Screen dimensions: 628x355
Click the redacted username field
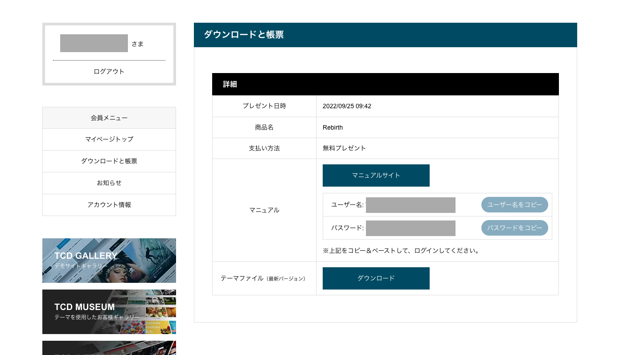click(x=410, y=205)
